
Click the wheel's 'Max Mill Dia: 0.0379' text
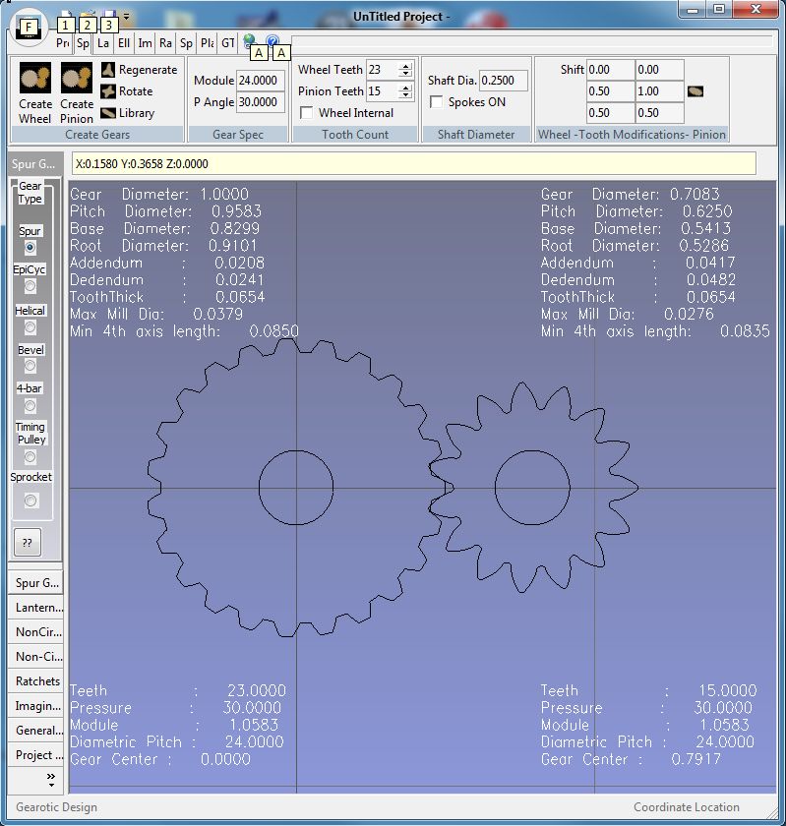click(x=156, y=314)
